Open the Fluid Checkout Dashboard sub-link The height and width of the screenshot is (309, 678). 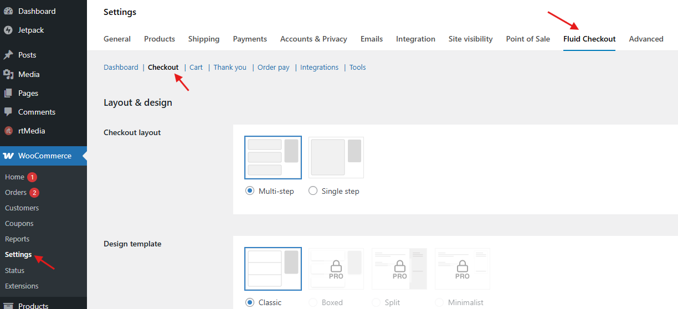coord(121,67)
